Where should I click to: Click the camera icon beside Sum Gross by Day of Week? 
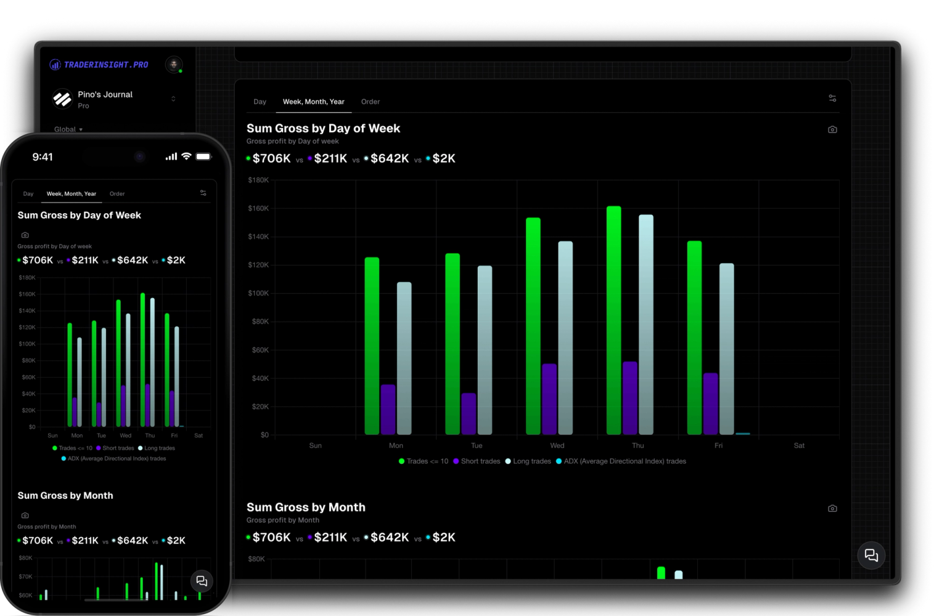[x=832, y=129]
